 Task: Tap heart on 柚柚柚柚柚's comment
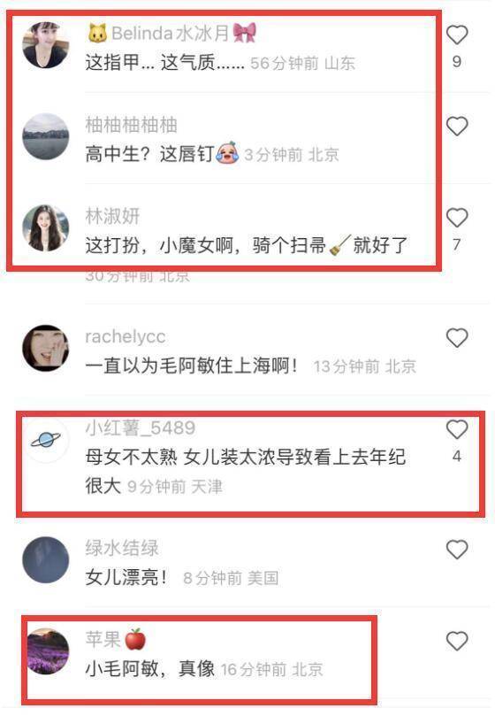point(457,126)
